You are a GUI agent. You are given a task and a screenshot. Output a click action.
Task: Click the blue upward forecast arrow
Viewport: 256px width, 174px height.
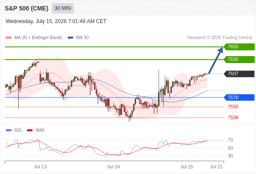tap(216, 60)
